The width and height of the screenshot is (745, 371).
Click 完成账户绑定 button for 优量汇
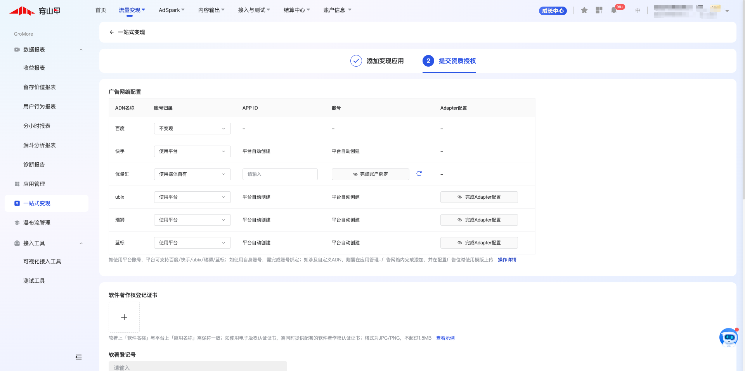tap(370, 174)
